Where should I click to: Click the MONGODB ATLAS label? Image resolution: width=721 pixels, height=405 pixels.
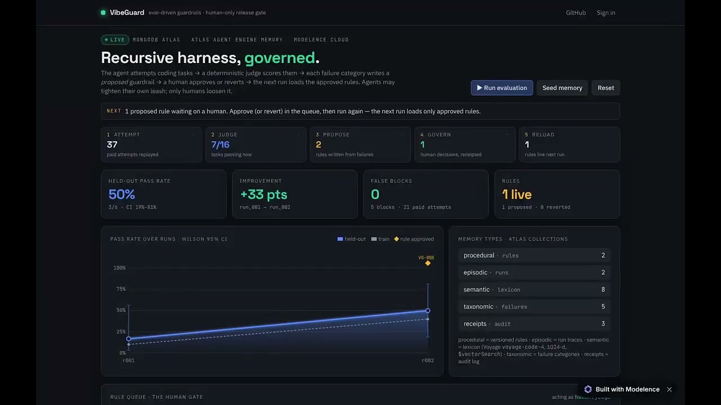pyautogui.click(x=157, y=40)
